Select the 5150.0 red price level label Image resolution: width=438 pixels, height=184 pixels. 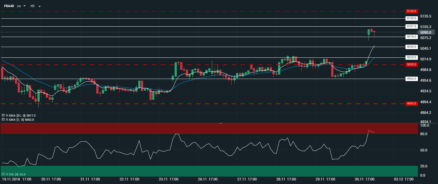pos(411,11)
